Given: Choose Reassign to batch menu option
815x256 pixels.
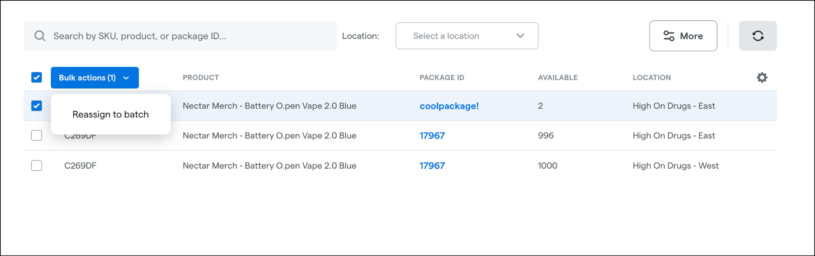Looking at the screenshot, I should tap(111, 114).
